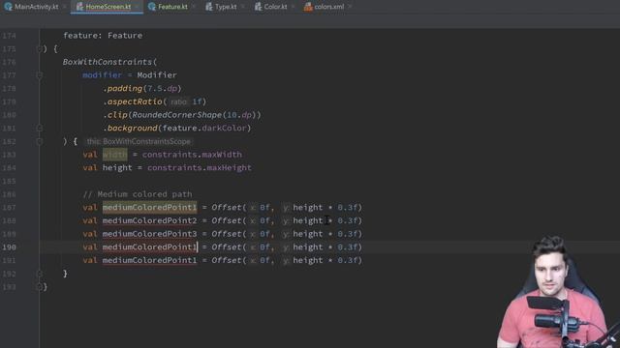Viewport: 620px width, 348px height.
Task: Click RoundedCornerShape in the clip call
Action: click(176, 115)
